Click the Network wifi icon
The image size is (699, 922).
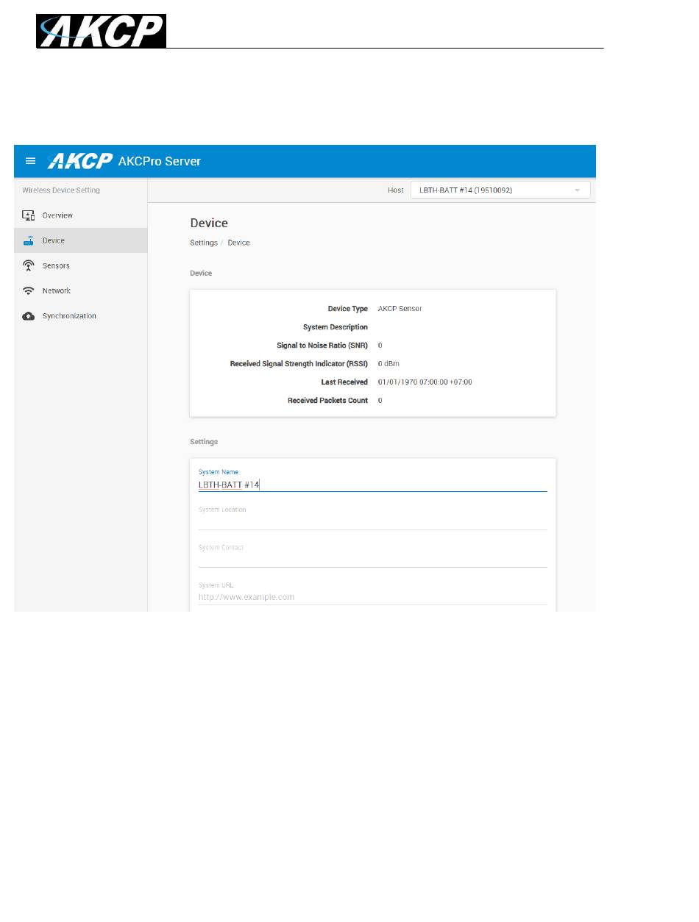[x=29, y=290]
